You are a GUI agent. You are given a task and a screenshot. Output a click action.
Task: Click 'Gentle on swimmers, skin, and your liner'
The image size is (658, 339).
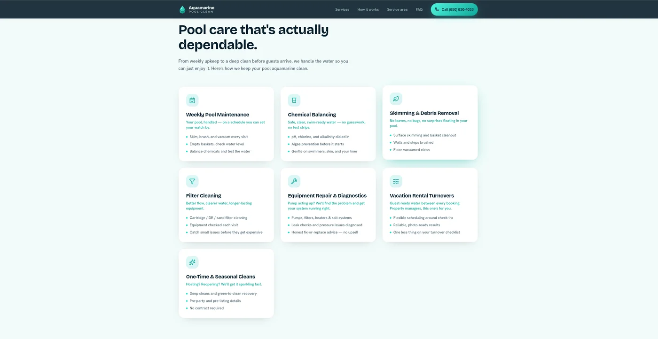(324, 151)
